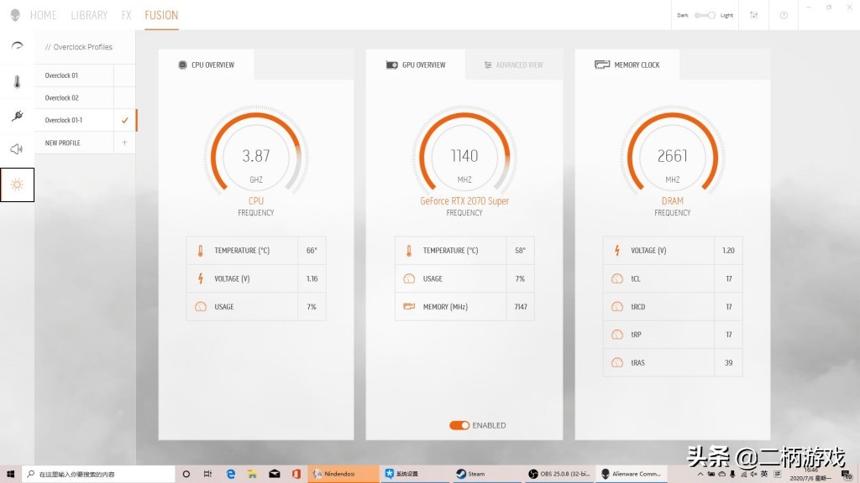Open the settings sliders icon
Screen dimensions: 860x483
[754, 15]
